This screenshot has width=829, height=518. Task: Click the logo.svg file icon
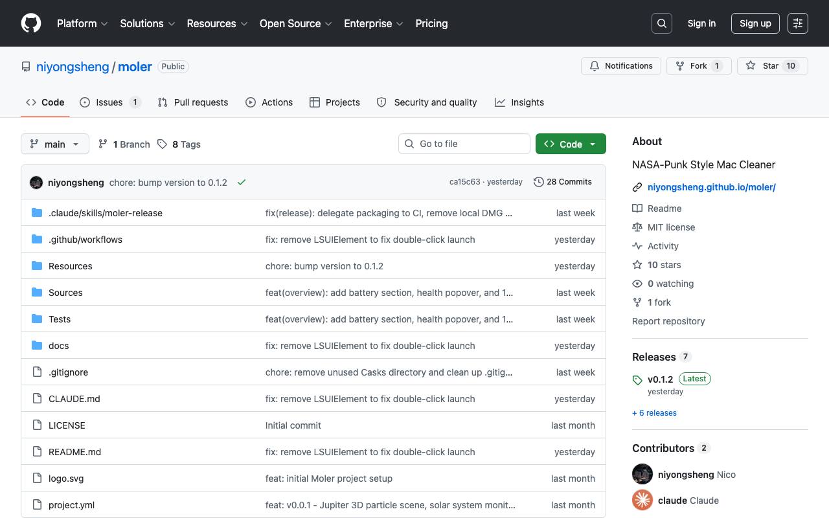point(37,479)
